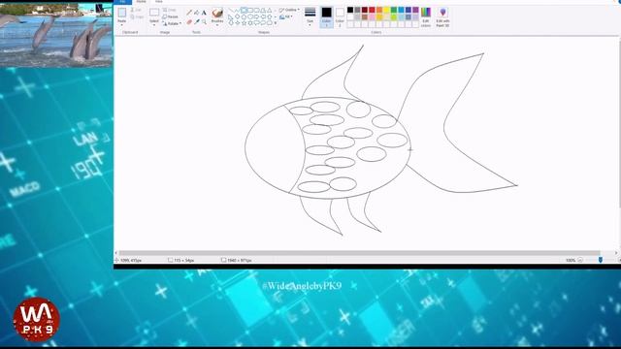Switch to the View ribbon tab
The image size is (621, 349).
coord(159,2)
